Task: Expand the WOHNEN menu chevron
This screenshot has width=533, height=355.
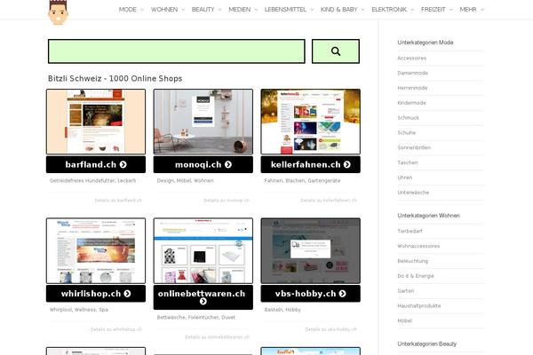Action: (183, 10)
